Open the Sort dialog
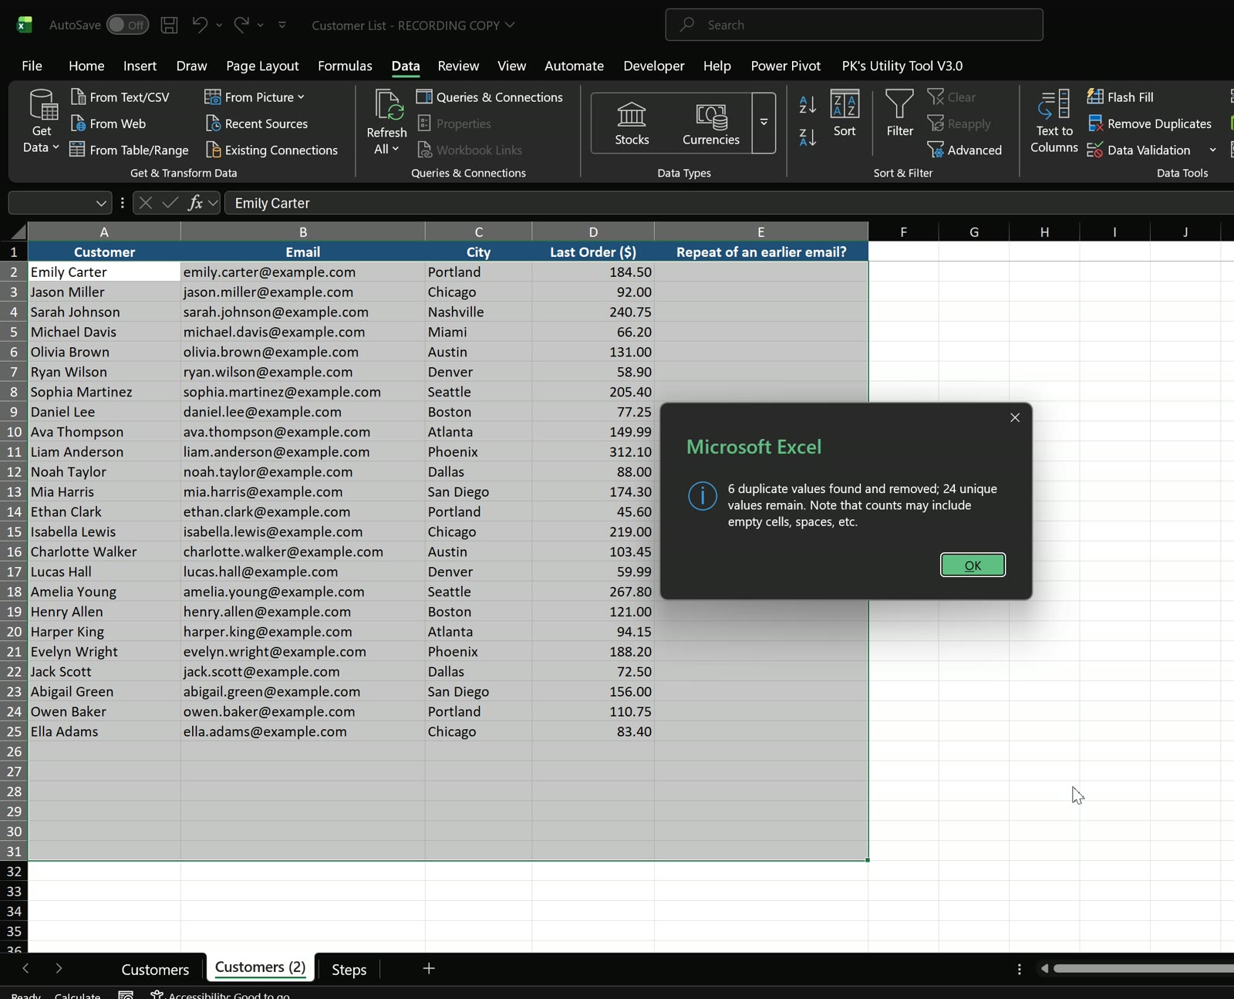1234x999 pixels. tap(845, 113)
